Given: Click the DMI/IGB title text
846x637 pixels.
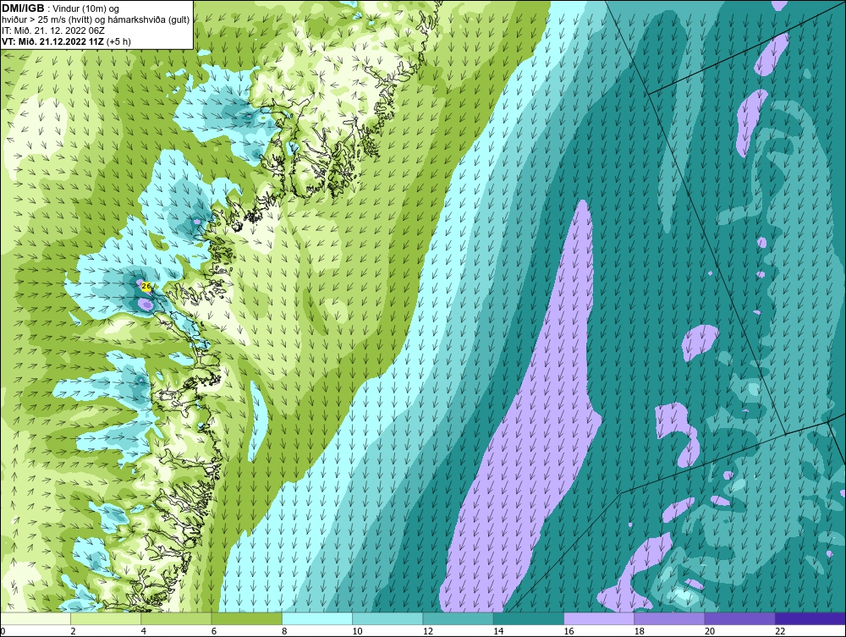Looking at the screenshot, I should click(23, 8).
